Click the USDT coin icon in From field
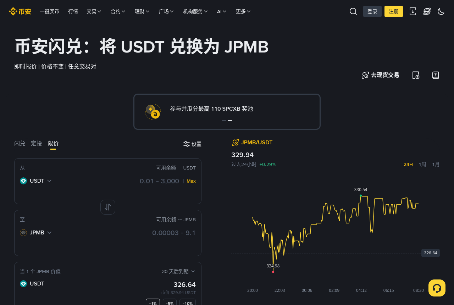454x305 pixels. [x=23, y=181]
